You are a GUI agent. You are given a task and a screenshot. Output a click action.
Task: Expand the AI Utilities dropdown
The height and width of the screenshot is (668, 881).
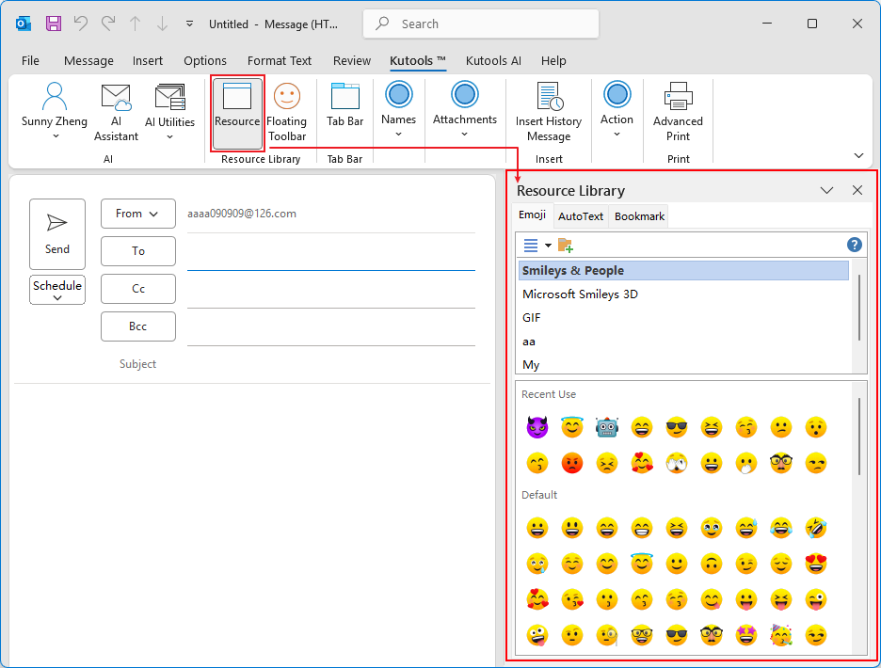(x=169, y=112)
